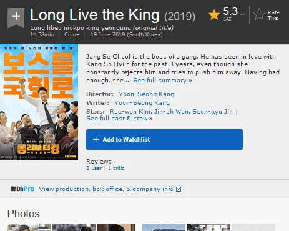Click the Add to Watchlist button
The image size is (289, 231).
pyautogui.click(x=164, y=139)
